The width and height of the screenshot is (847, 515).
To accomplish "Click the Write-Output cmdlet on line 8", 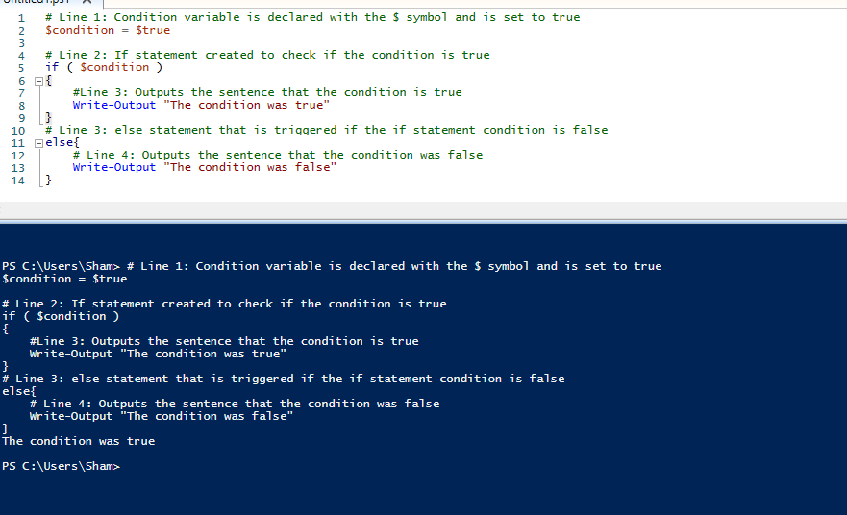I will [x=114, y=106].
